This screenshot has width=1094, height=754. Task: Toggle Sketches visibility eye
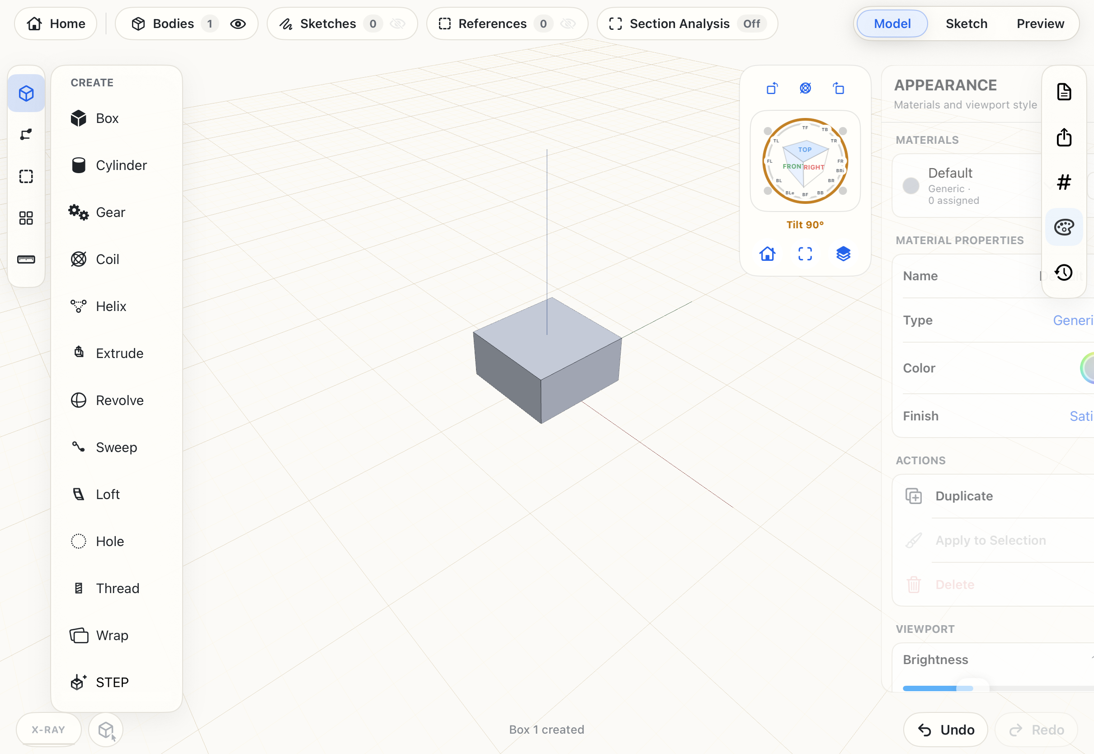click(x=398, y=24)
